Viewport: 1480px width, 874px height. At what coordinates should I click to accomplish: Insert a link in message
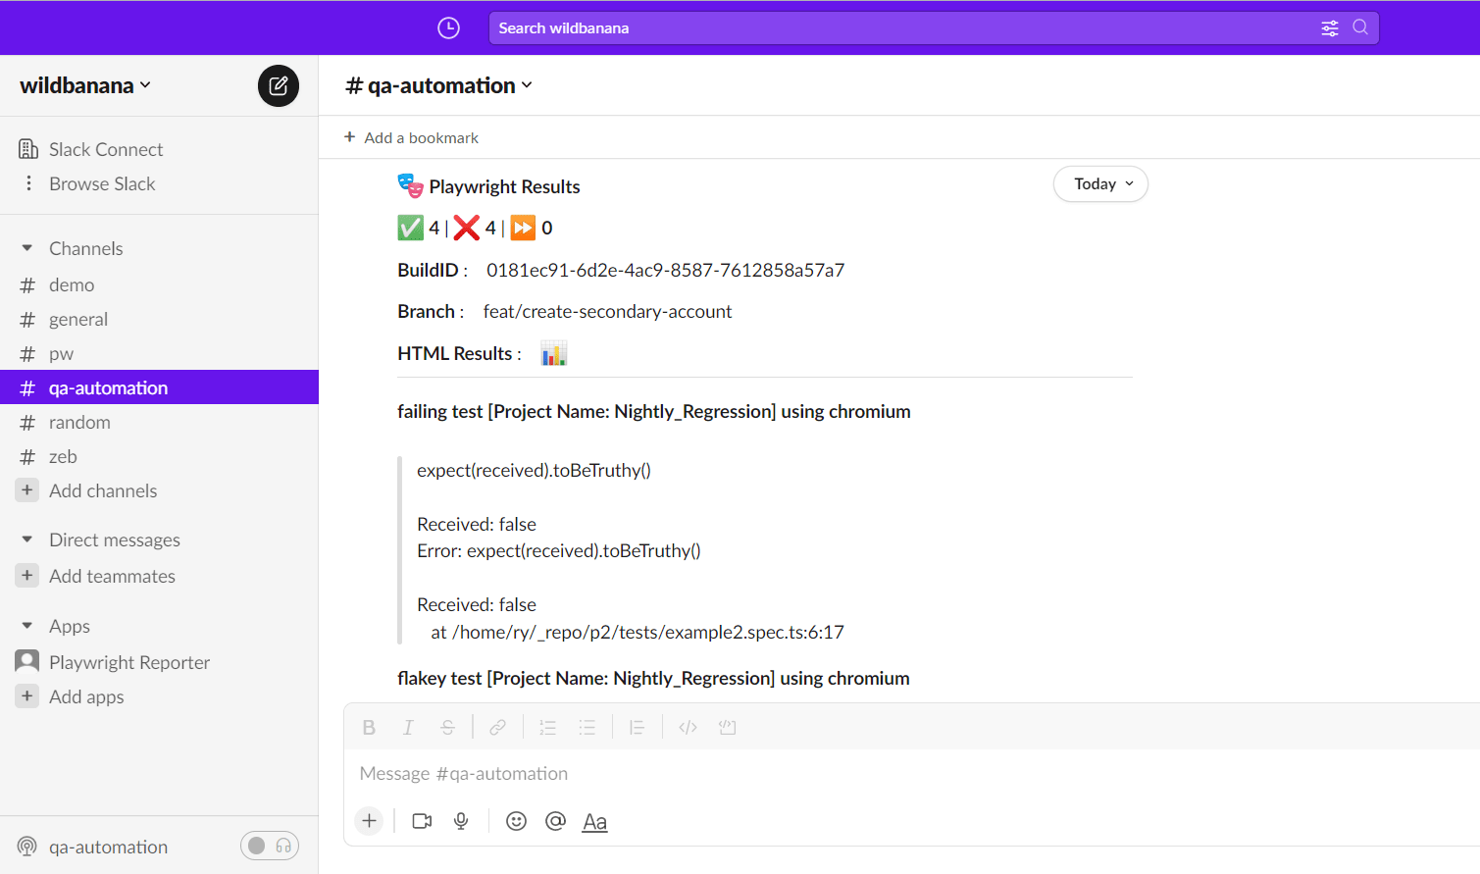click(x=497, y=727)
